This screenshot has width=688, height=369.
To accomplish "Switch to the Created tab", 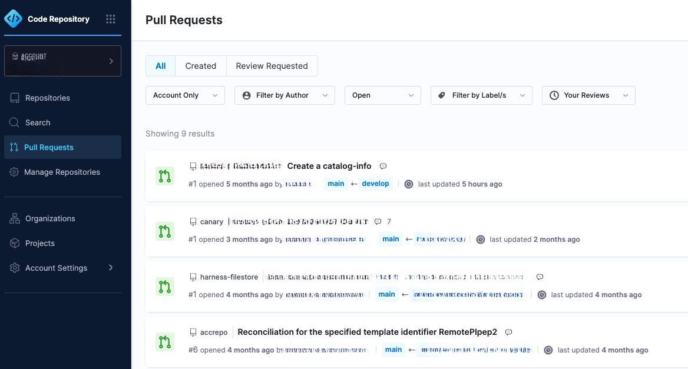I will (200, 66).
